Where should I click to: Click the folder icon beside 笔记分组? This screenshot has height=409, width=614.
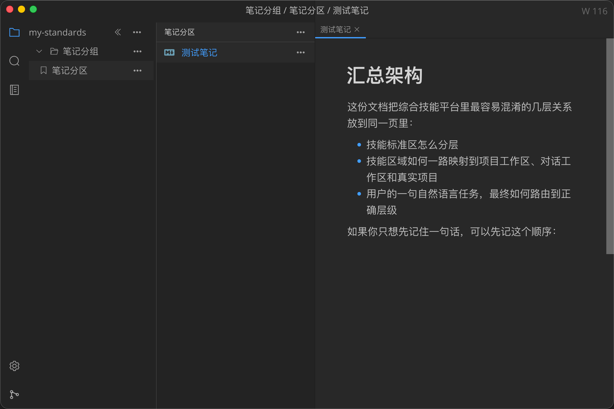[54, 51]
